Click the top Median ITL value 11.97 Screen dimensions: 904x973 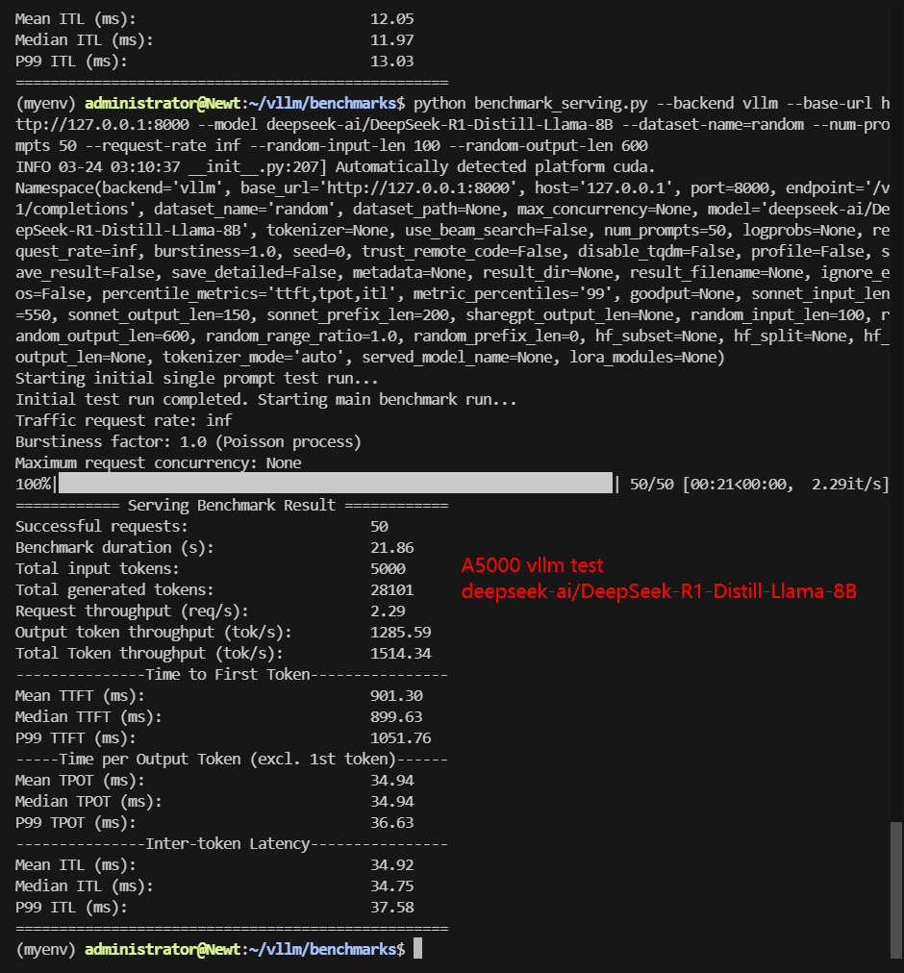pyautogui.click(x=391, y=39)
